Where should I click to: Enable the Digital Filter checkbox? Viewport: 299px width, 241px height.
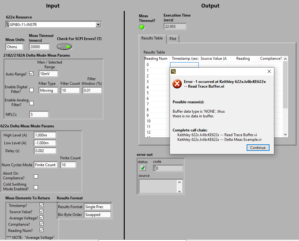(31, 90)
